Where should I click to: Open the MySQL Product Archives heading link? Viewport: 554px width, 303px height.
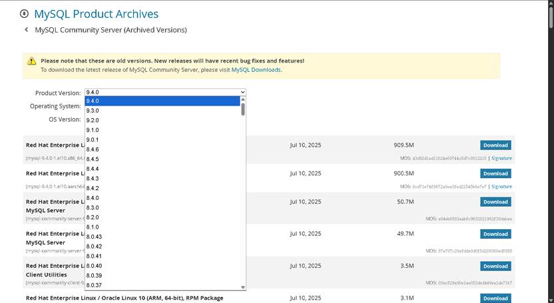coord(96,14)
